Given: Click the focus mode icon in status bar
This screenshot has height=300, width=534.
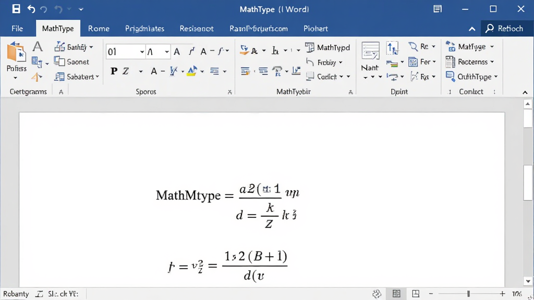Looking at the screenshot, I should coord(377,294).
